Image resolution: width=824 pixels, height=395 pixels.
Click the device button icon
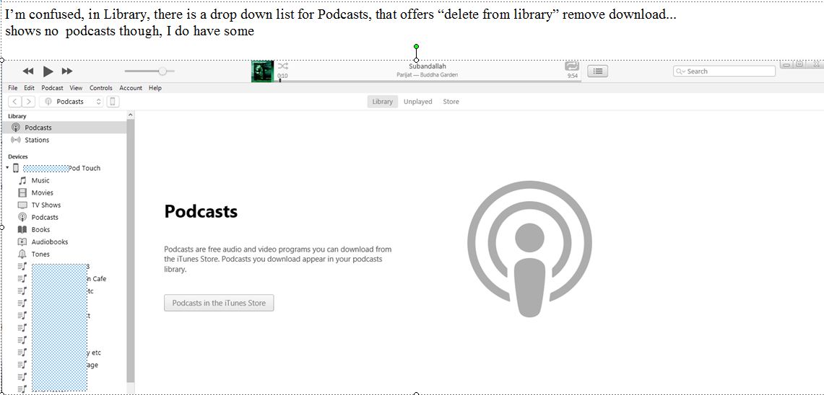pyautogui.click(x=113, y=102)
